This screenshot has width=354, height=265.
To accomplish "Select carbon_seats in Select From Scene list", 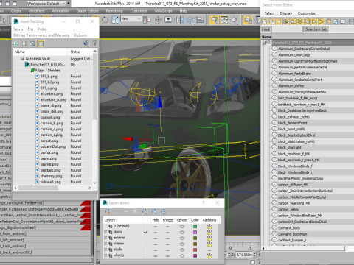I will (288, 209).
